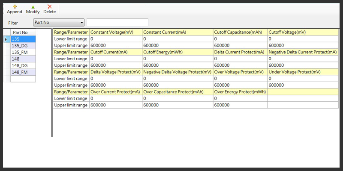343x171 pixels.
Task: Click the Part No column header
Action: tap(23, 32)
